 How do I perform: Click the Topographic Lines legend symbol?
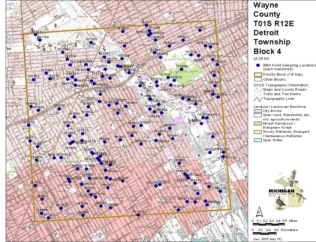pos(258,98)
